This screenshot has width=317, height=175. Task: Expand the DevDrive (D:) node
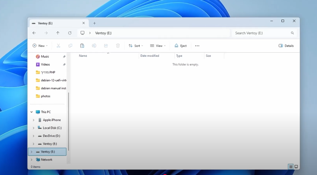click(34, 136)
